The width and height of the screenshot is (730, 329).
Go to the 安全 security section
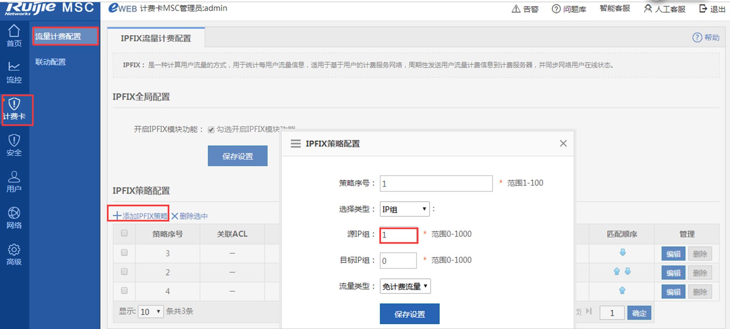[x=14, y=145]
